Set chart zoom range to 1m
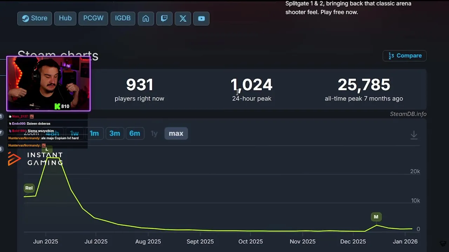Viewport: 449px width, 252px height. click(x=94, y=133)
